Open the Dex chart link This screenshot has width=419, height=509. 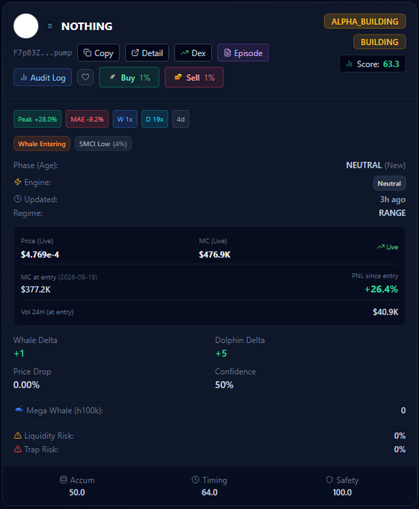tap(193, 52)
